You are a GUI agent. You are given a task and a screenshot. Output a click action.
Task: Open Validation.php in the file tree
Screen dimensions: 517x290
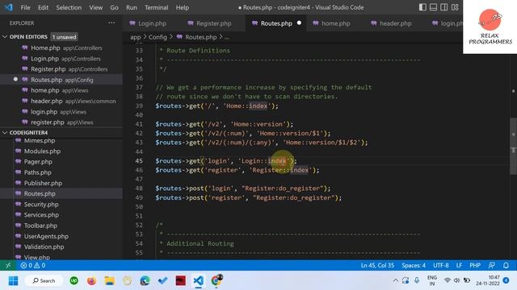pyautogui.click(x=61, y=246)
